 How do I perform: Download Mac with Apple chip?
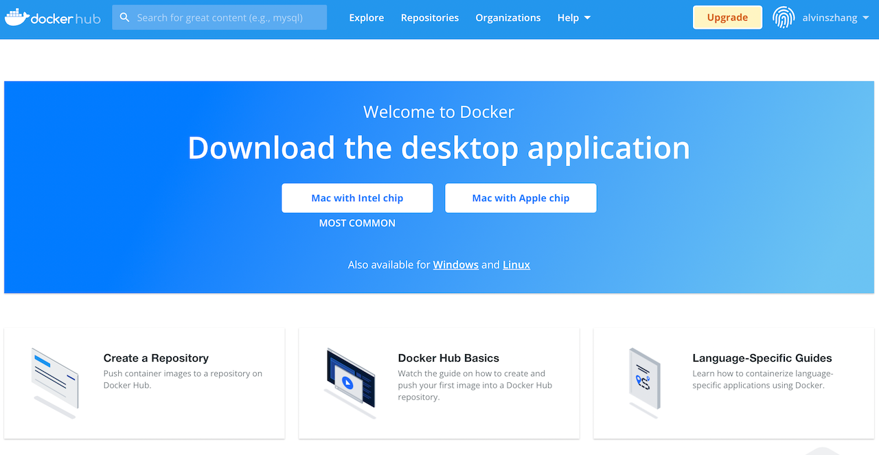(521, 198)
